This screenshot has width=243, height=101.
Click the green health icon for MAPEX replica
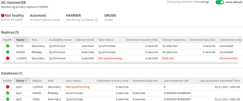coord(8,52)
